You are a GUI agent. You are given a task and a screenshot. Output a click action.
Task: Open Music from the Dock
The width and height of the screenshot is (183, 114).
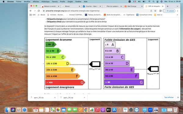[97, 110]
